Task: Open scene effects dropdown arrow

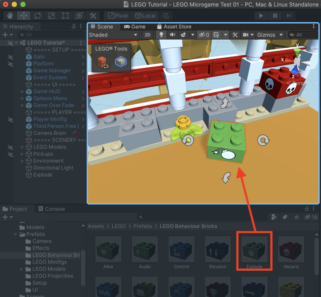Action: pos(193,35)
